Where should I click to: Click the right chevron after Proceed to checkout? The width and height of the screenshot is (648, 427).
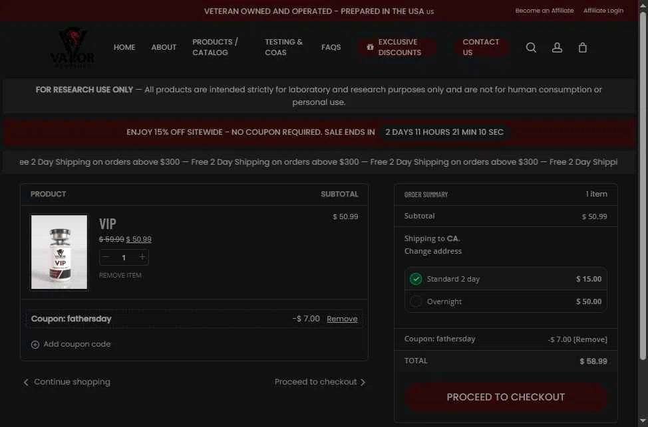tap(363, 383)
